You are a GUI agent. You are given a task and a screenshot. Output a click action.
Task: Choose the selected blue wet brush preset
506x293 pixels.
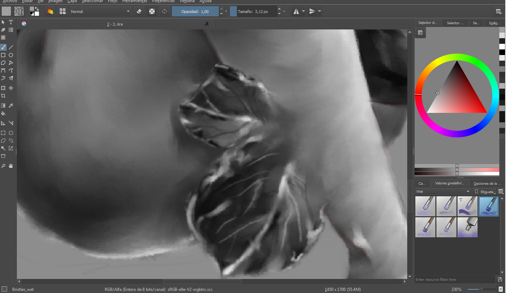click(x=489, y=206)
